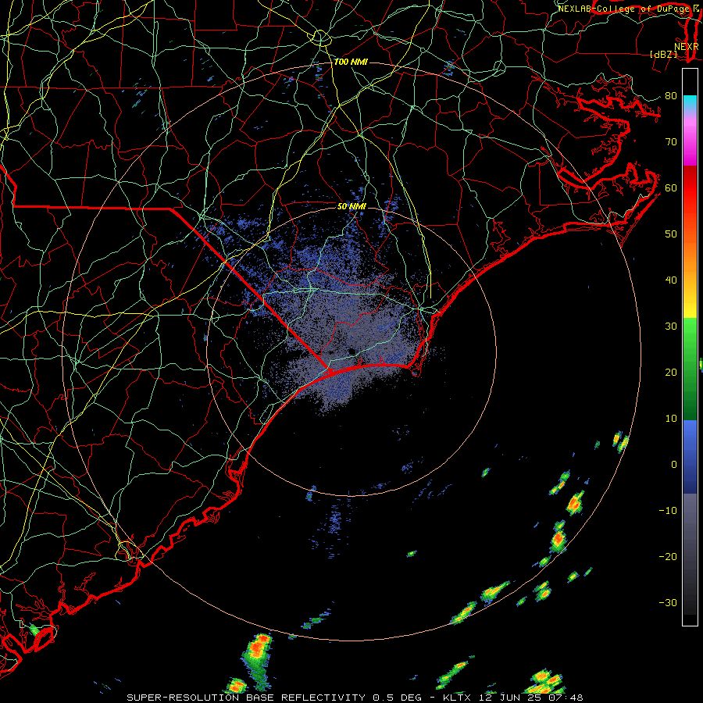Click the 0 value on the dBZ scale
The height and width of the screenshot is (703, 703).
[674, 465]
